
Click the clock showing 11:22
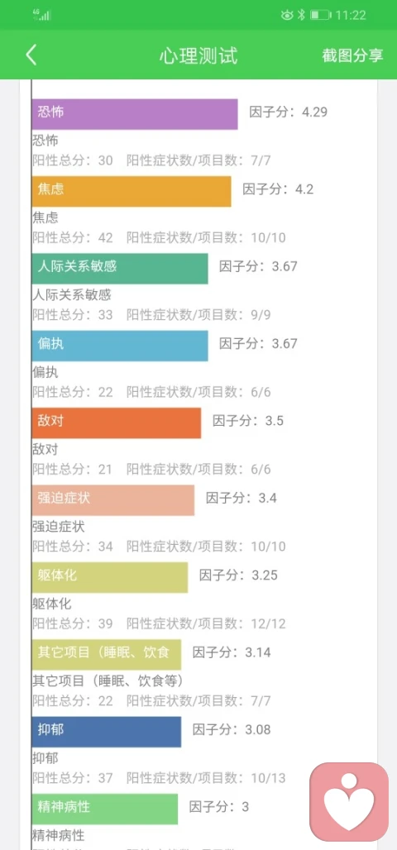(x=351, y=15)
